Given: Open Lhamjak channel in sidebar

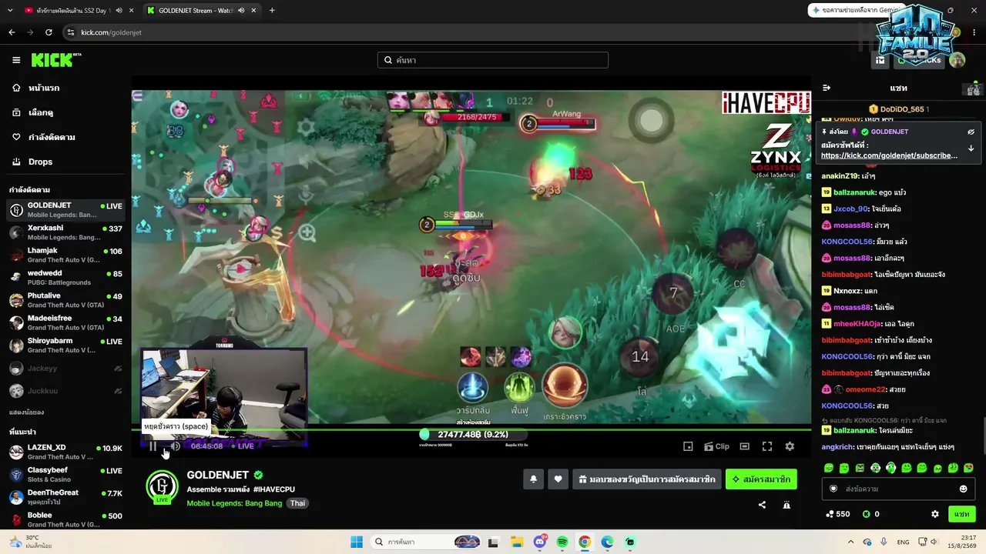Looking at the screenshot, I should point(65,255).
